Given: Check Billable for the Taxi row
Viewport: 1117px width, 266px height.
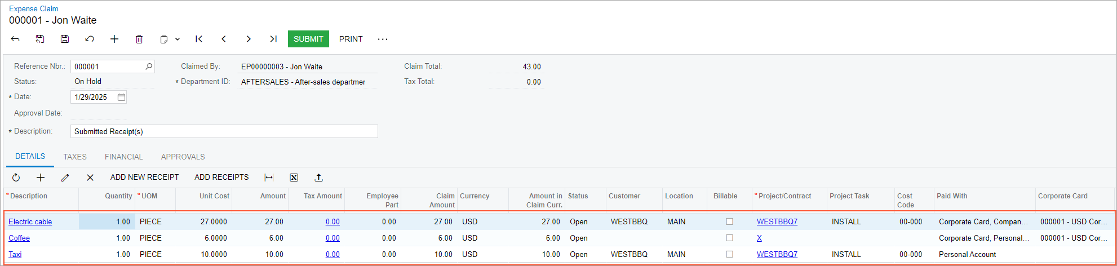Looking at the screenshot, I should tap(729, 254).
